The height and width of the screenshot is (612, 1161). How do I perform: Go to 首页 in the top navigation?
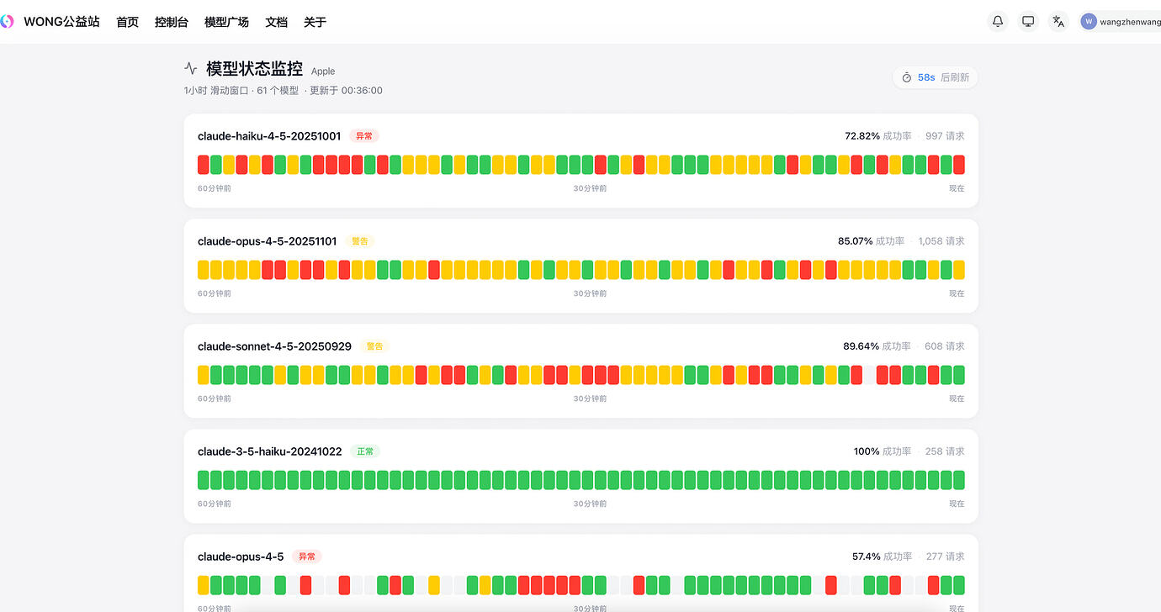[x=128, y=22]
